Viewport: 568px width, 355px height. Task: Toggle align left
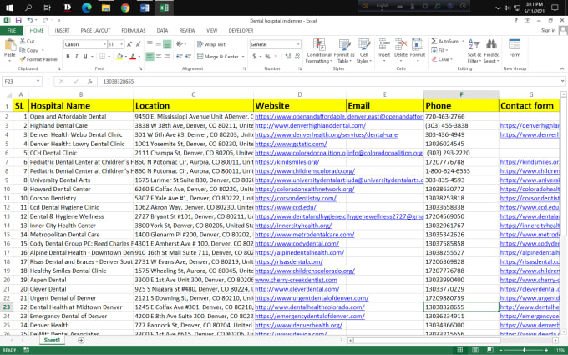click(x=150, y=57)
